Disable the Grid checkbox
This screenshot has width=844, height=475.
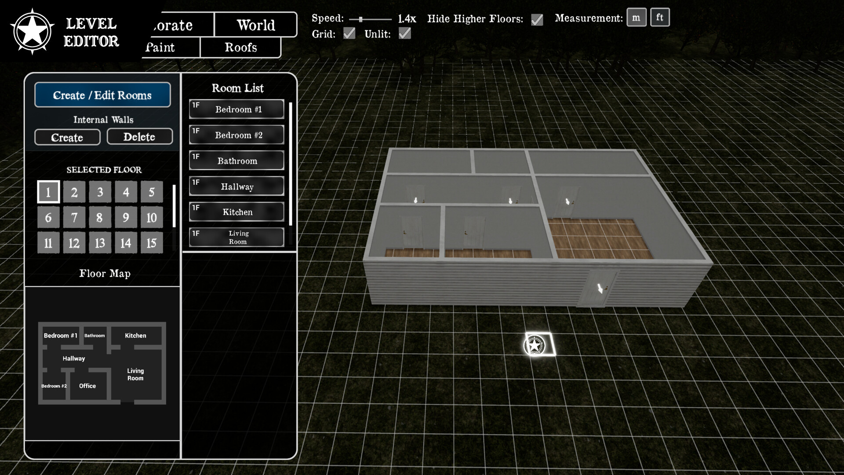point(349,33)
